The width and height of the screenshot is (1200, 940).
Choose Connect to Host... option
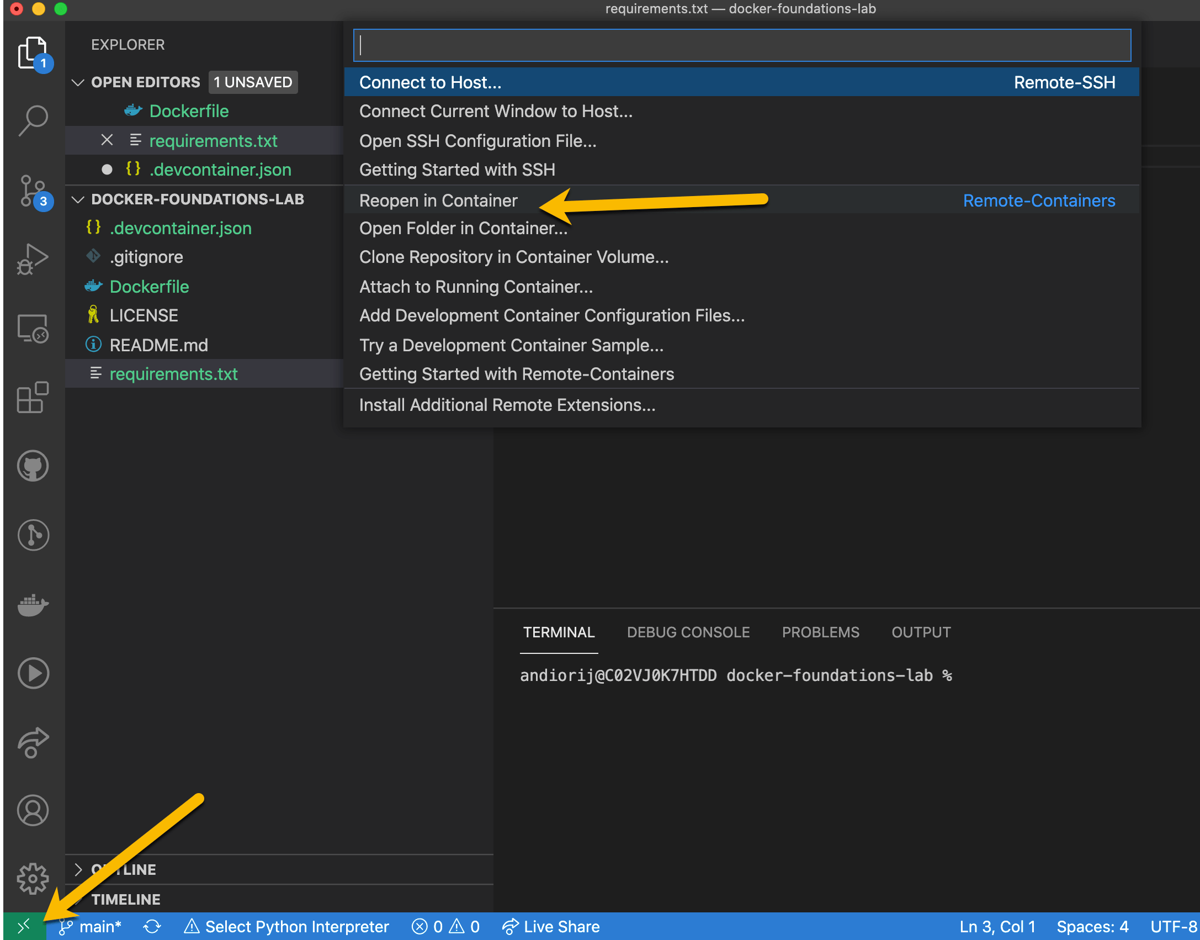pos(742,82)
